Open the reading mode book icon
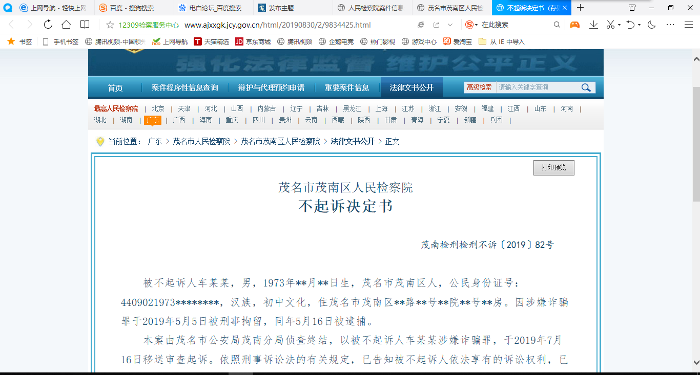The height and width of the screenshot is (375, 700). pyautogui.click(x=85, y=25)
